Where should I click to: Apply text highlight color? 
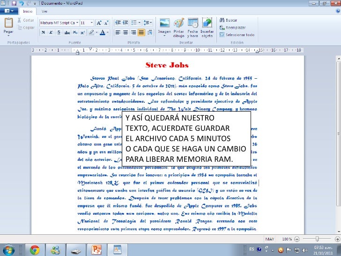91,33
